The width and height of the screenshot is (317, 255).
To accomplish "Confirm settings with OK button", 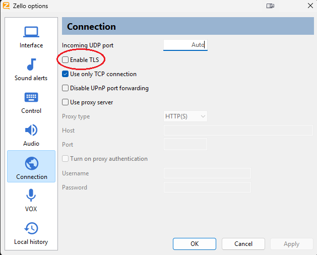I will point(195,244).
